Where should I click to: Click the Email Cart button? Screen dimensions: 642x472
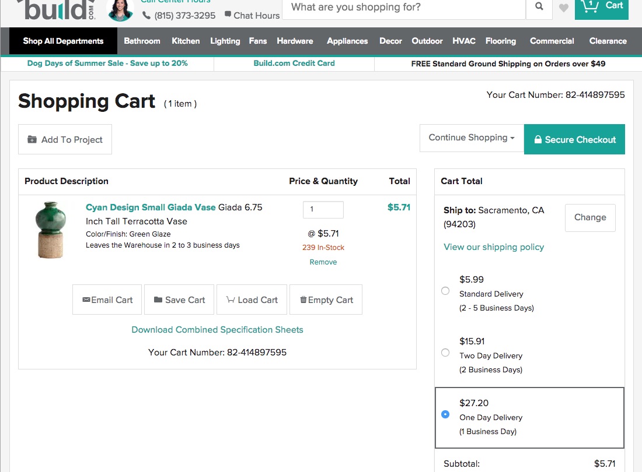click(107, 300)
